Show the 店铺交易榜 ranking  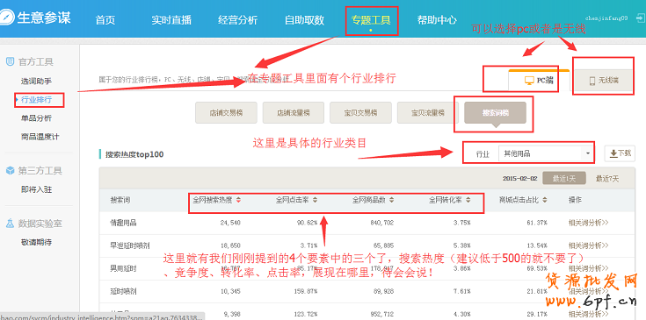[226, 112]
